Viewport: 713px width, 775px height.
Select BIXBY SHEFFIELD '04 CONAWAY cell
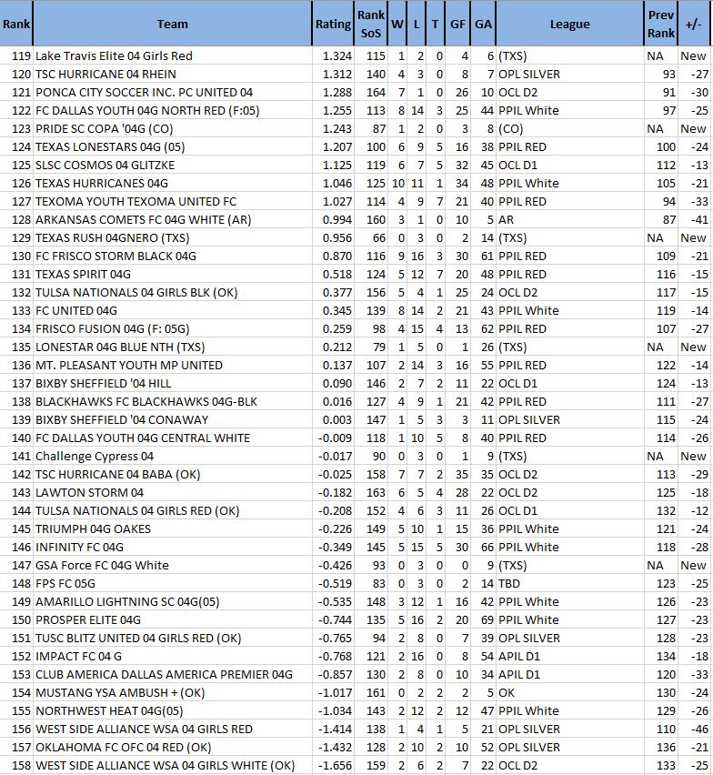click(173, 419)
